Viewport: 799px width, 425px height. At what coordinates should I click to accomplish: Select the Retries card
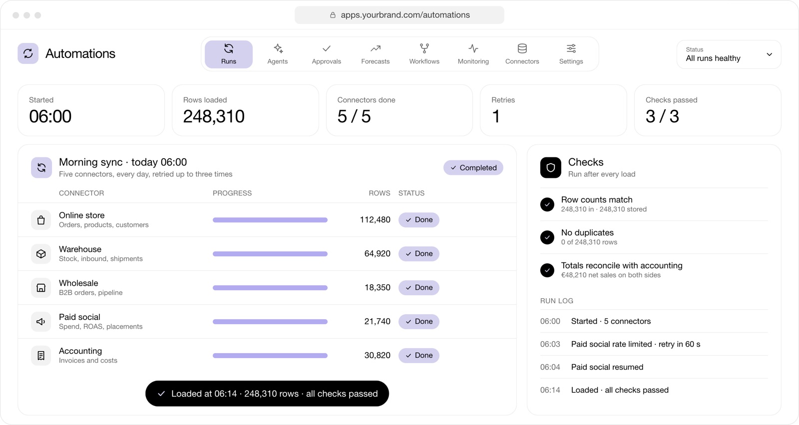tap(553, 110)
